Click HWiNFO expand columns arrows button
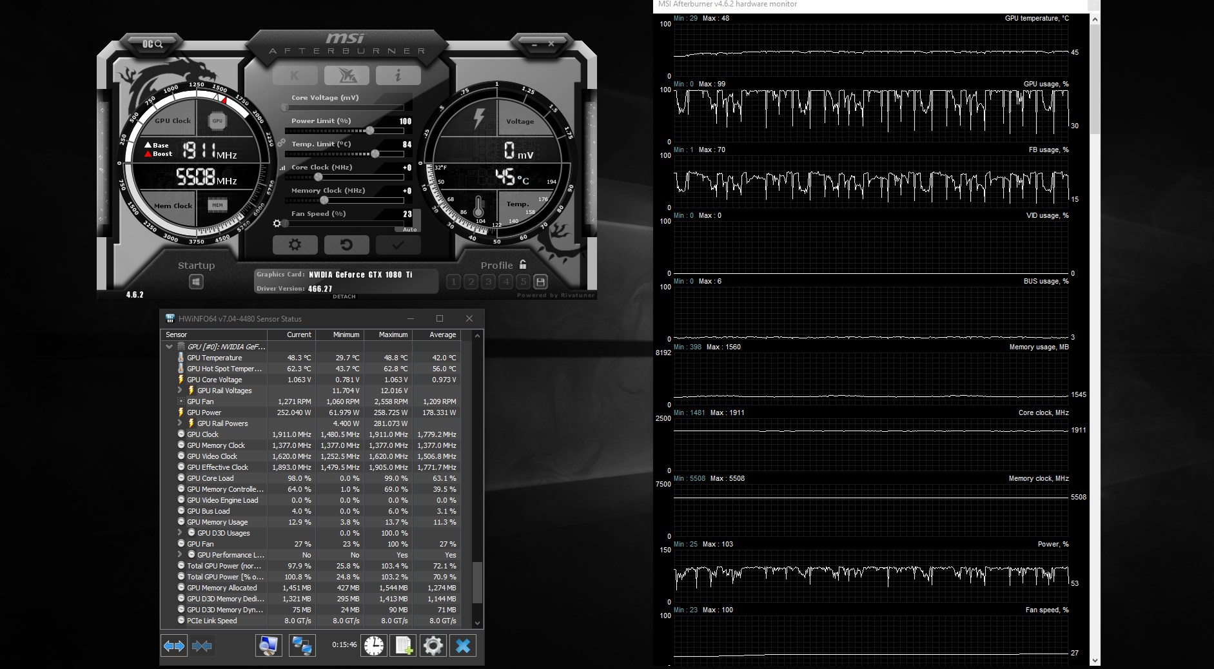Viewport: 1214px width, 669px height. (174, 645)
